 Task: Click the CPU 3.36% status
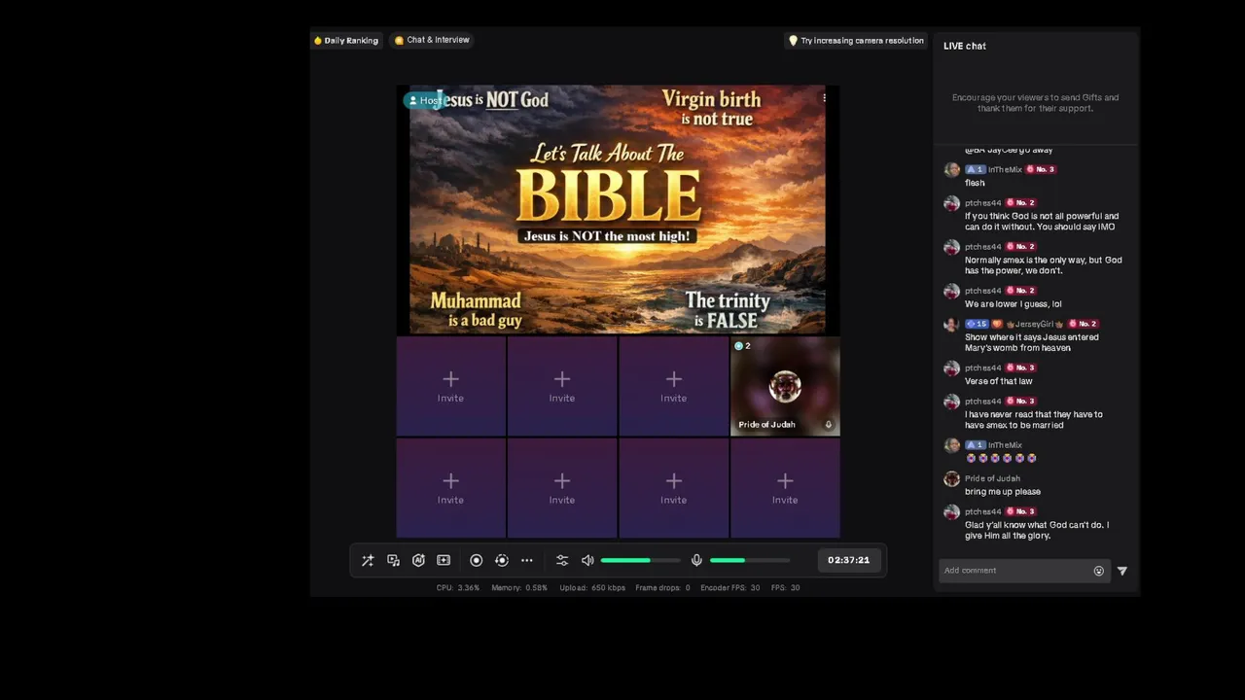pos(458,588)
